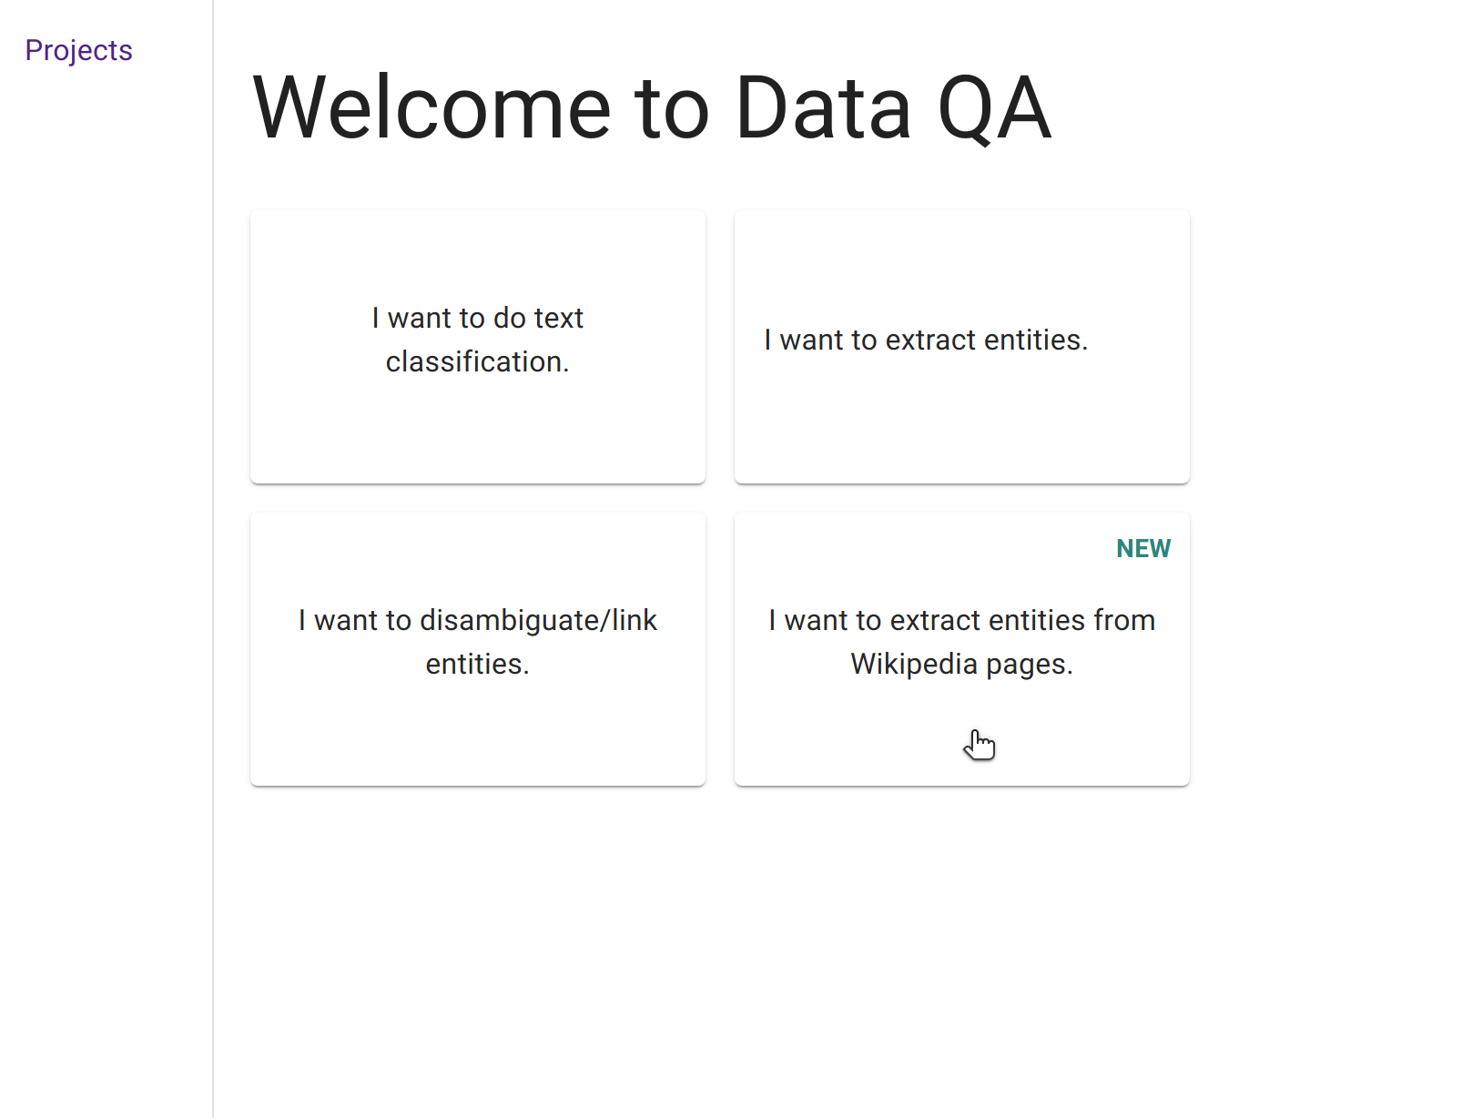The image size is (1462, 1118).
Task: Click the 'I want to do text classification.' text
Action: click(477, 340)
